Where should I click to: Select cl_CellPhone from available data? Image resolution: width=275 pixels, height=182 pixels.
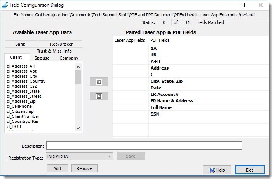coord(19,106)
